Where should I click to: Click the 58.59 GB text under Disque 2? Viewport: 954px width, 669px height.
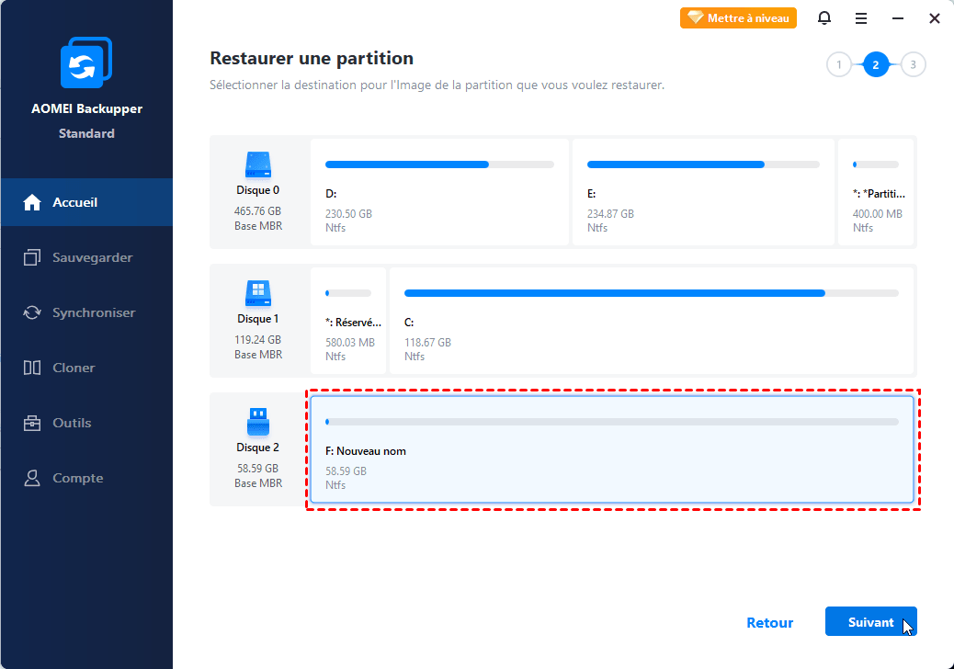pos(258,469)
